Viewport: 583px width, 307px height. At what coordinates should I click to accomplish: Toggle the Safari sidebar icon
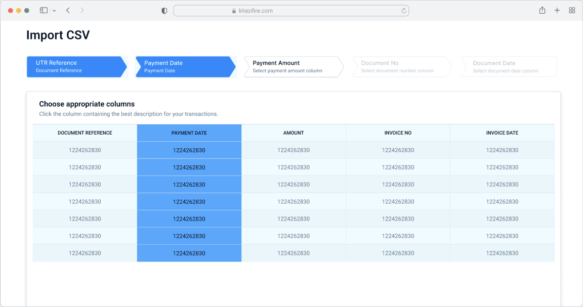tap(43, 10)
